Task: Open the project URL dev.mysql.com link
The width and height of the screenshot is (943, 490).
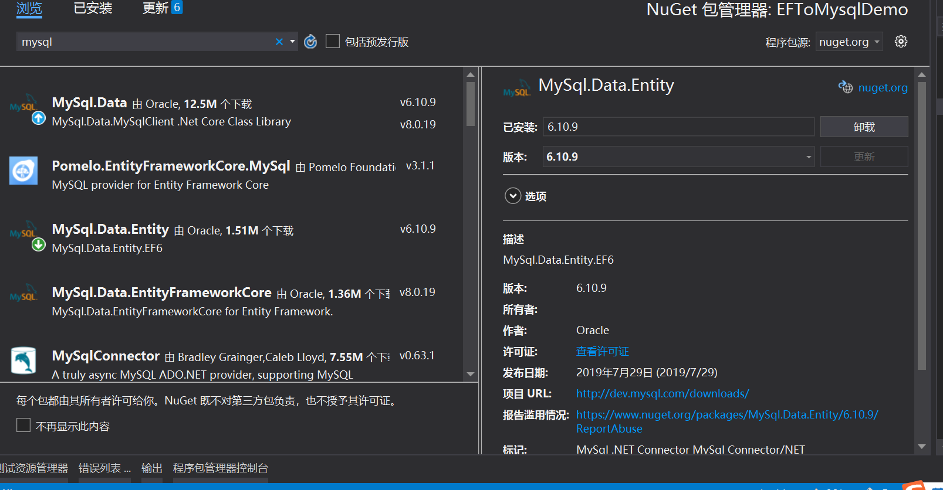Action: point(663,393)
